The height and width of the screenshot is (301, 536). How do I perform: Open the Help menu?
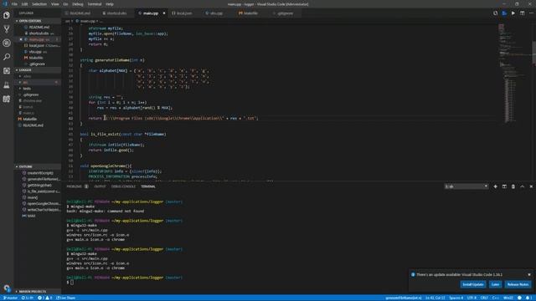pyautogui.click(x=110, y=4)
